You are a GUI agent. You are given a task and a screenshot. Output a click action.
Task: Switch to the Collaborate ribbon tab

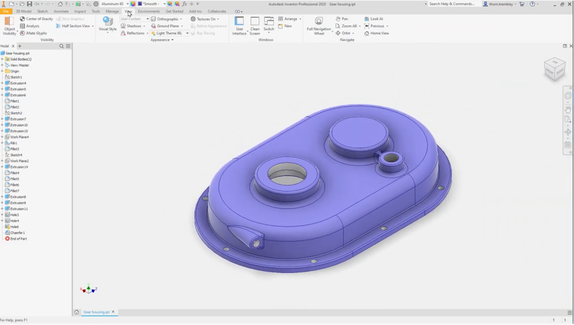217,11
